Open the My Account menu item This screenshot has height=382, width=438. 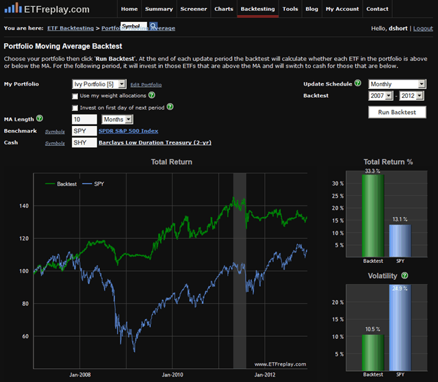point(342,9)
